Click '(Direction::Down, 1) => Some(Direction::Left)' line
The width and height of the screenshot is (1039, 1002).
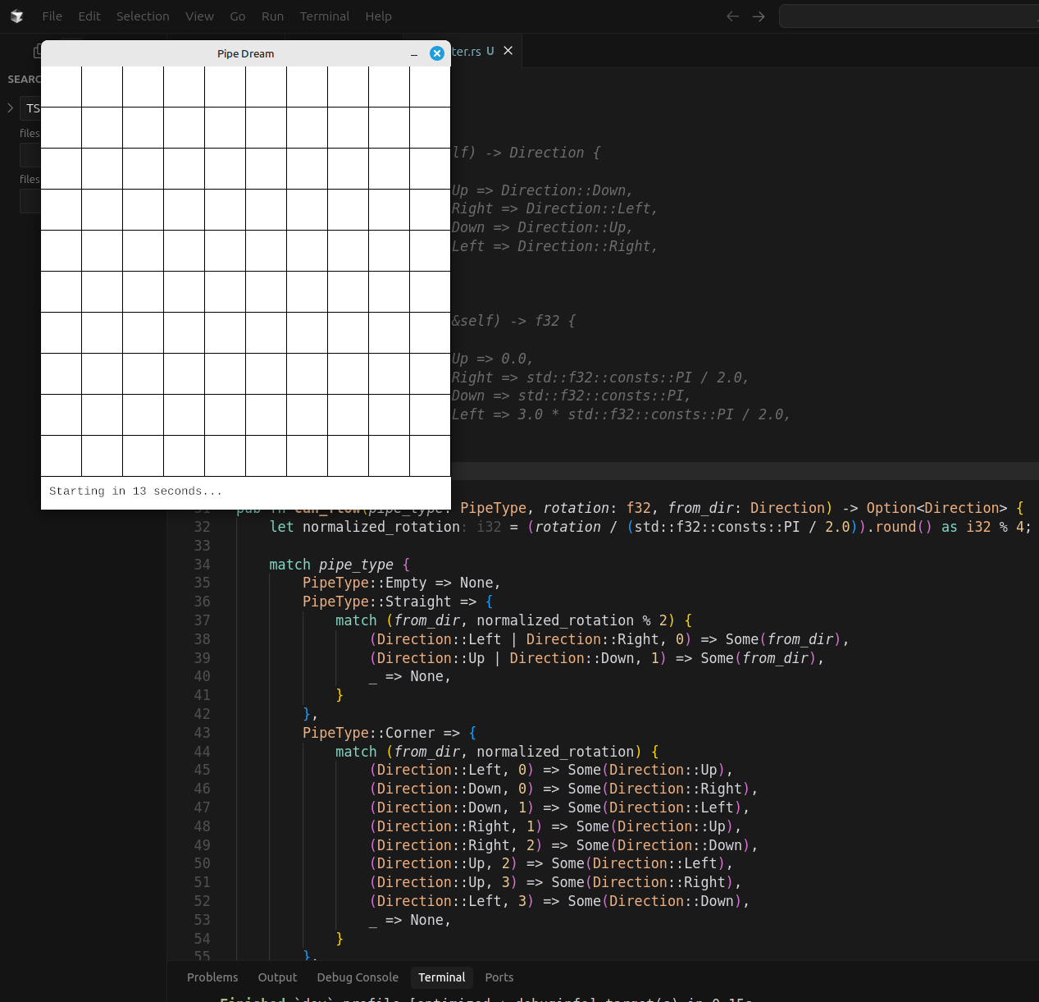[559, 808]
